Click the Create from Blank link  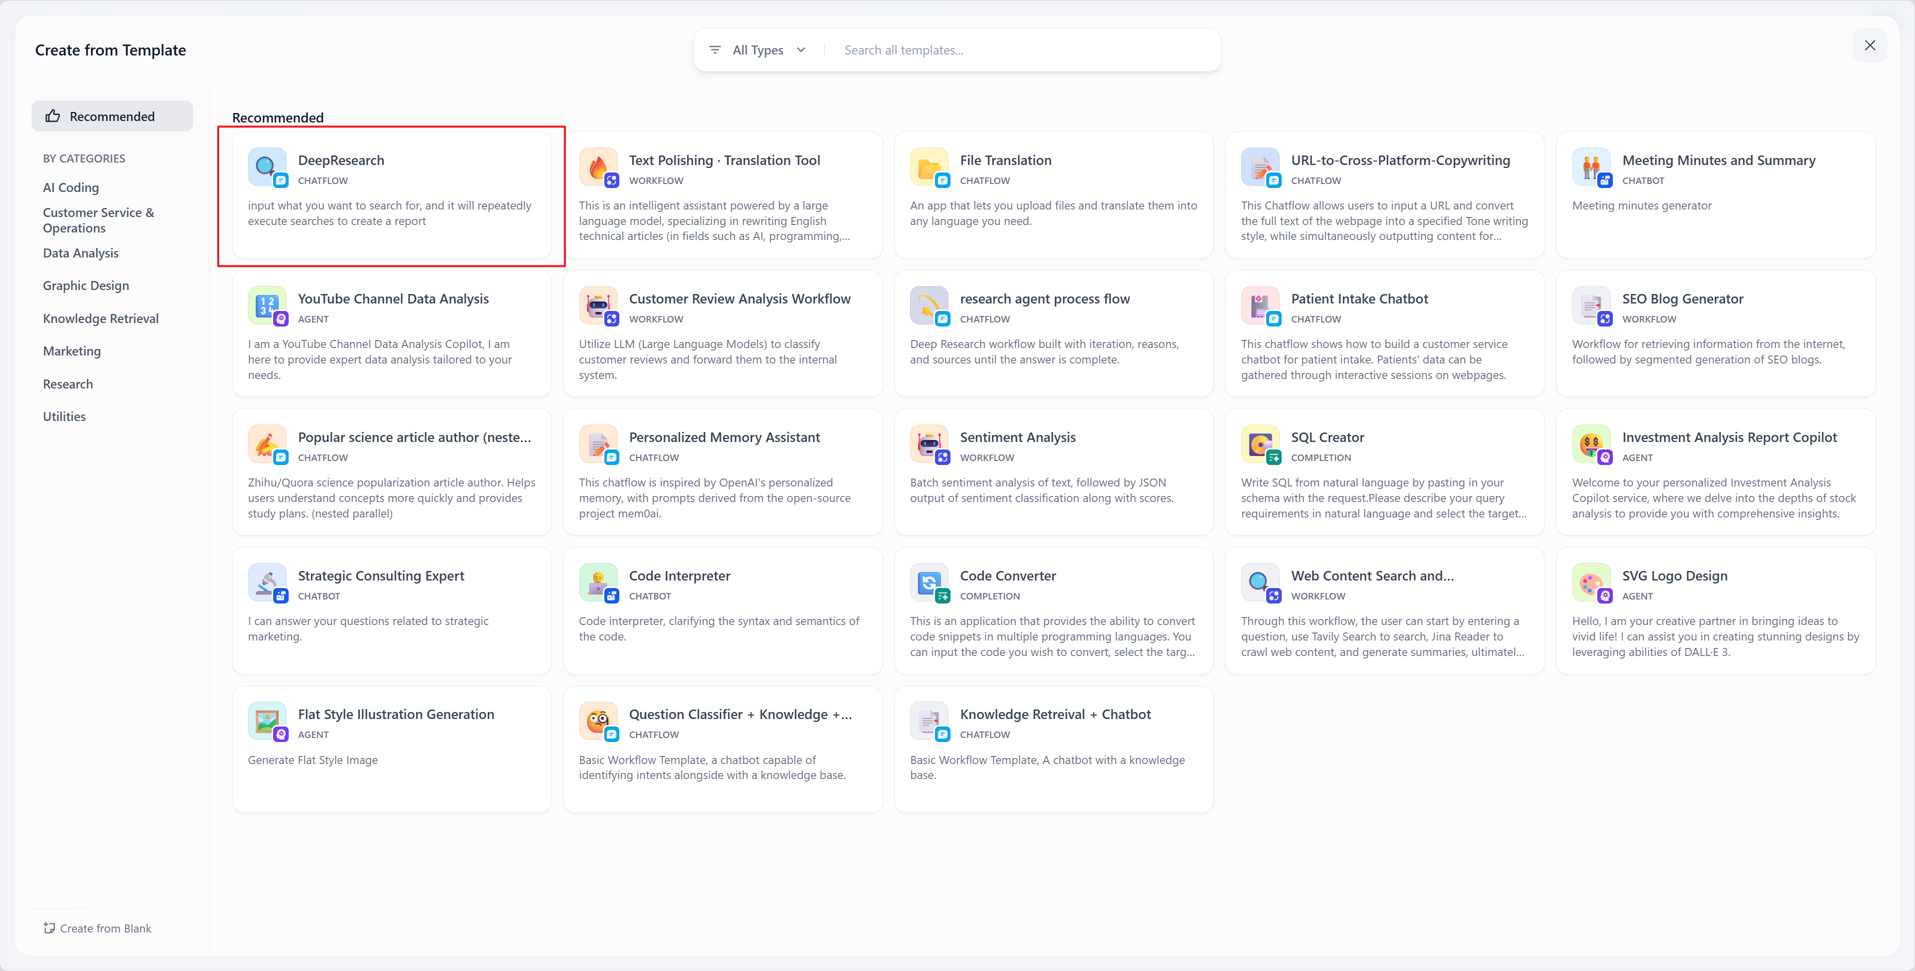[98, 928]
